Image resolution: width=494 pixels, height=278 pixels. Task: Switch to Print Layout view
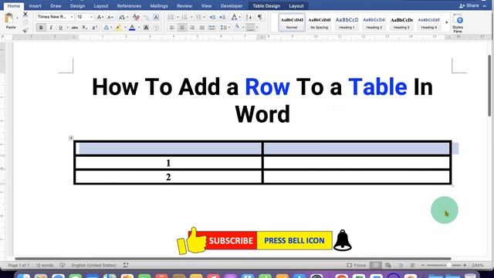376,266
